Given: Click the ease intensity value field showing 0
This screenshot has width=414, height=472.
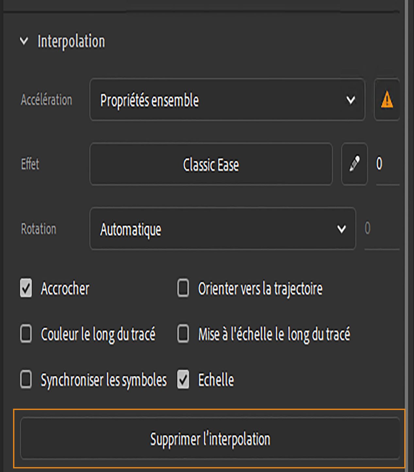Looking at the screenshot, I should pyautogui.click(x=380, y=165).
